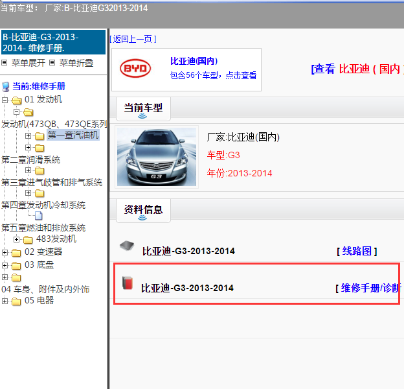This screenshot has width=404, height=389.
Task: Select 483发动机 tree item
Action: [x=56, y=239]
